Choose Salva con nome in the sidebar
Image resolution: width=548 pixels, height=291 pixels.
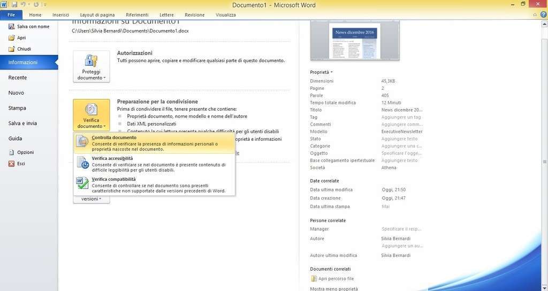click(x=29, y=27)
